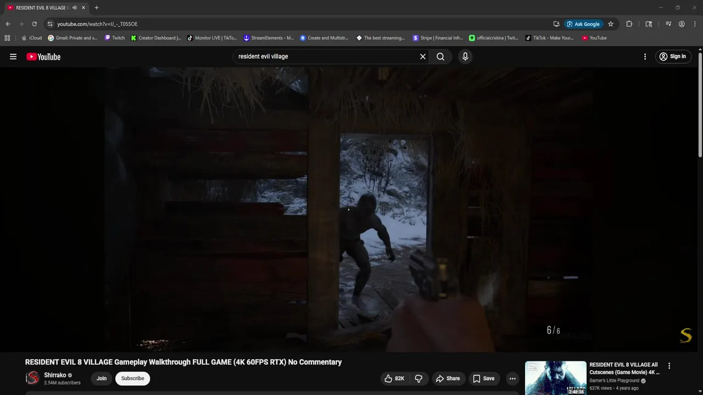Open side panel icon in Chrome toolbar
The image size is (703, 395).
(649, 24)
